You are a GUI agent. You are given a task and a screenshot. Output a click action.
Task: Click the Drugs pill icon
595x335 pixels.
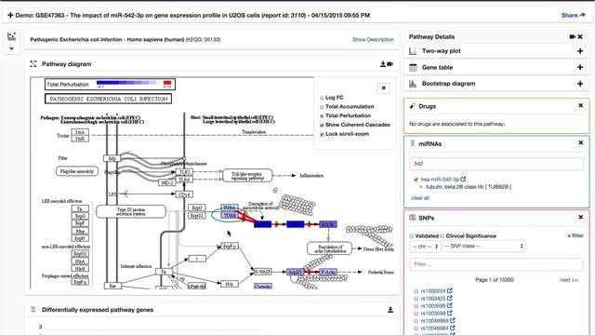(413, 106)
